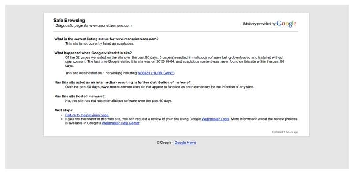The height and width of the screenshot is (172, 354).
Task: Click 'Diagnostic page for www.monetizemore.com' text
Action: [93, 25]
